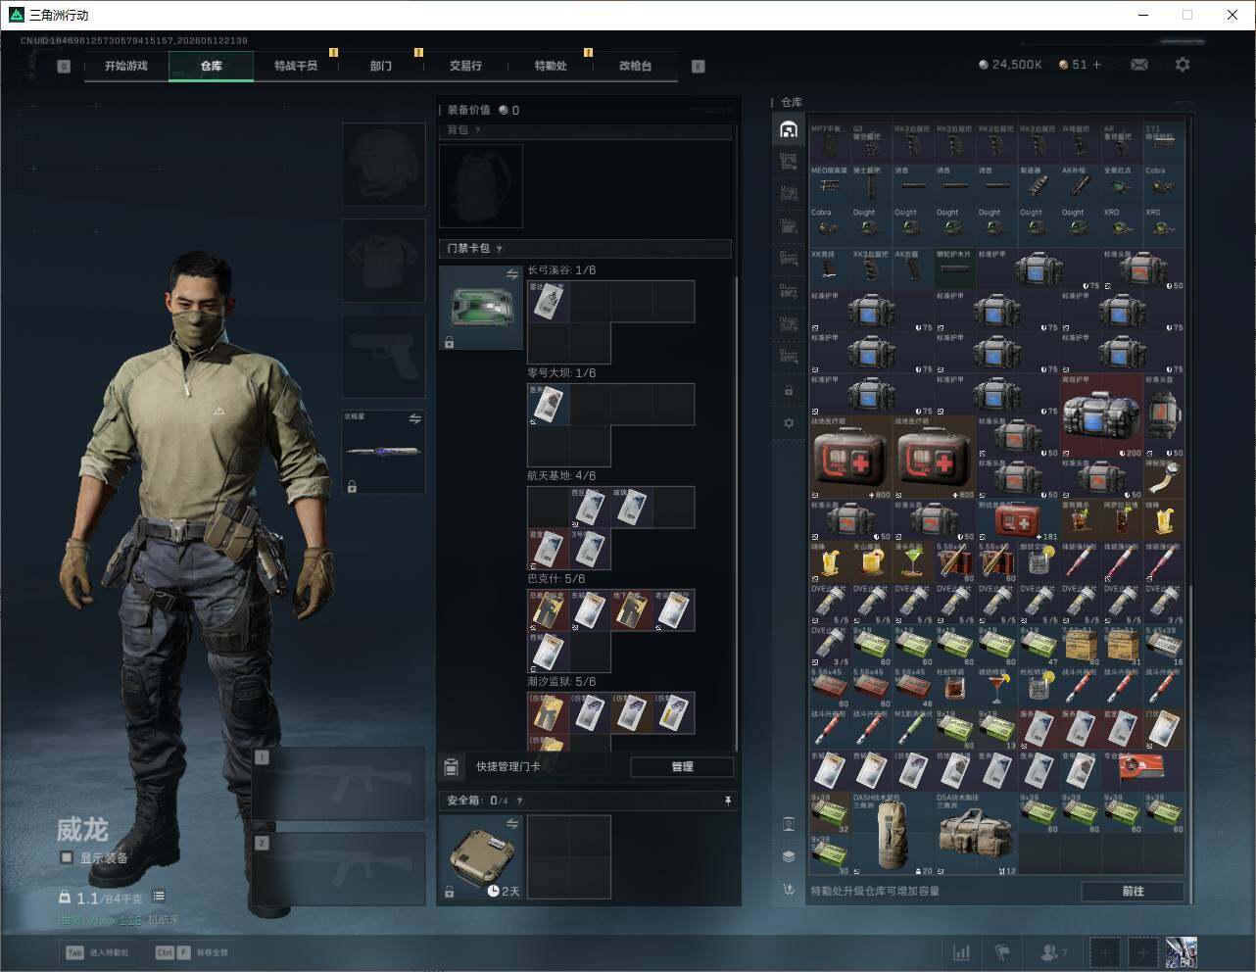1256x972 pixels.
Task: Click the empty backpack slot
Action: coord(481,185)
